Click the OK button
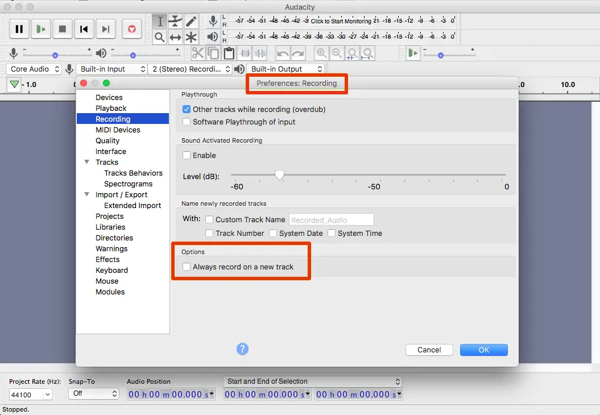This screenshot has width=600, height=415. (x=483, y=350)
